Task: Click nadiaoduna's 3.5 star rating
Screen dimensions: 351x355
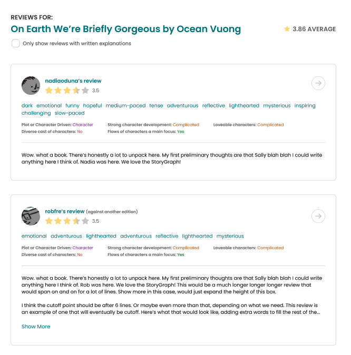Action: pyautogui.click(x=67, y=91)
